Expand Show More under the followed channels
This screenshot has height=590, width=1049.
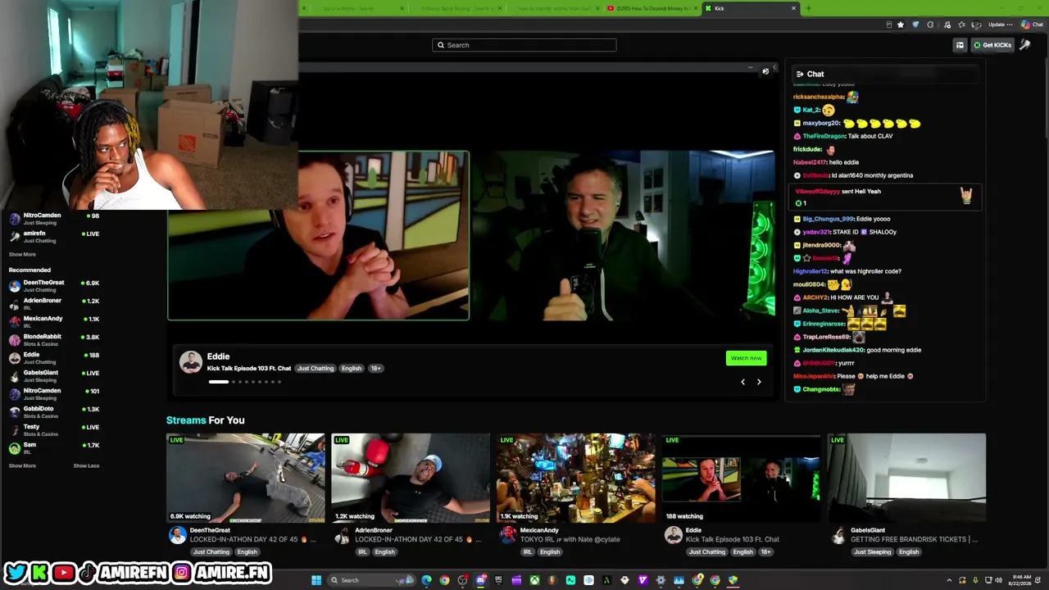pos(22,254)
